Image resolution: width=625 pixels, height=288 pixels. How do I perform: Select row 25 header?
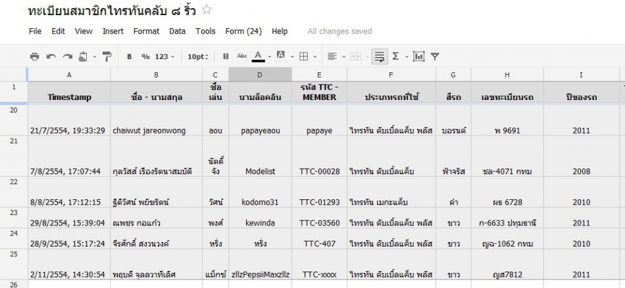(14, 264)
